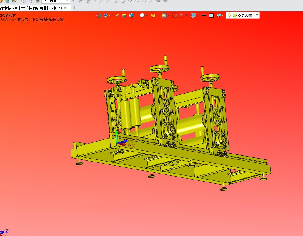Expand the selection filter combo box

click(67, 1)
